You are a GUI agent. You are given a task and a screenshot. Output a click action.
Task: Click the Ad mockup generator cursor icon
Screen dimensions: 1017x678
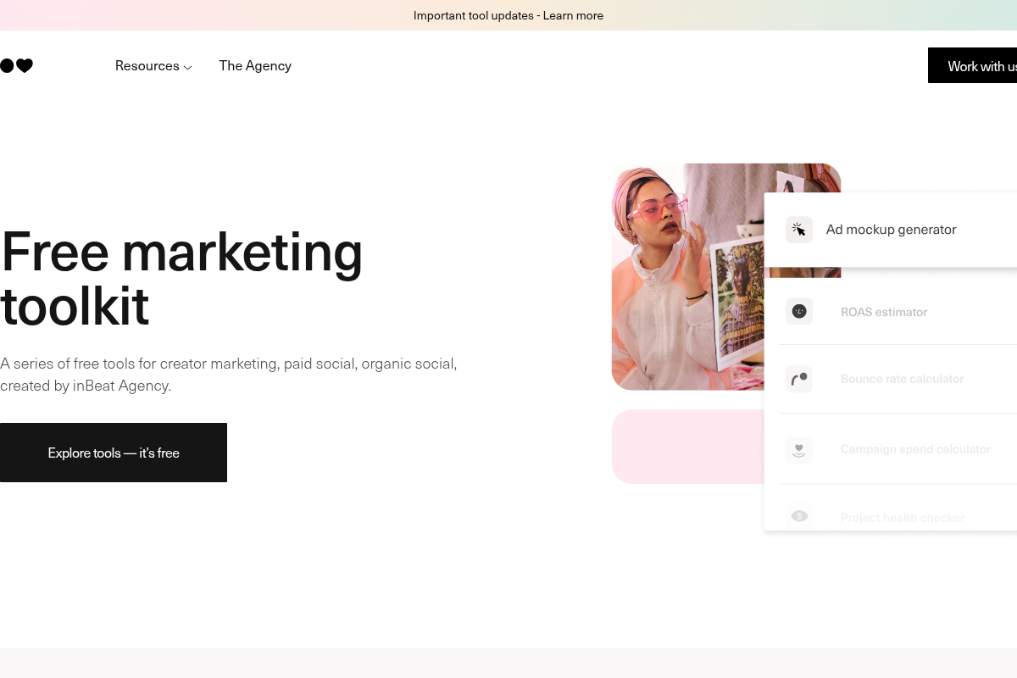pyautogui.click(x=798, y=230)
